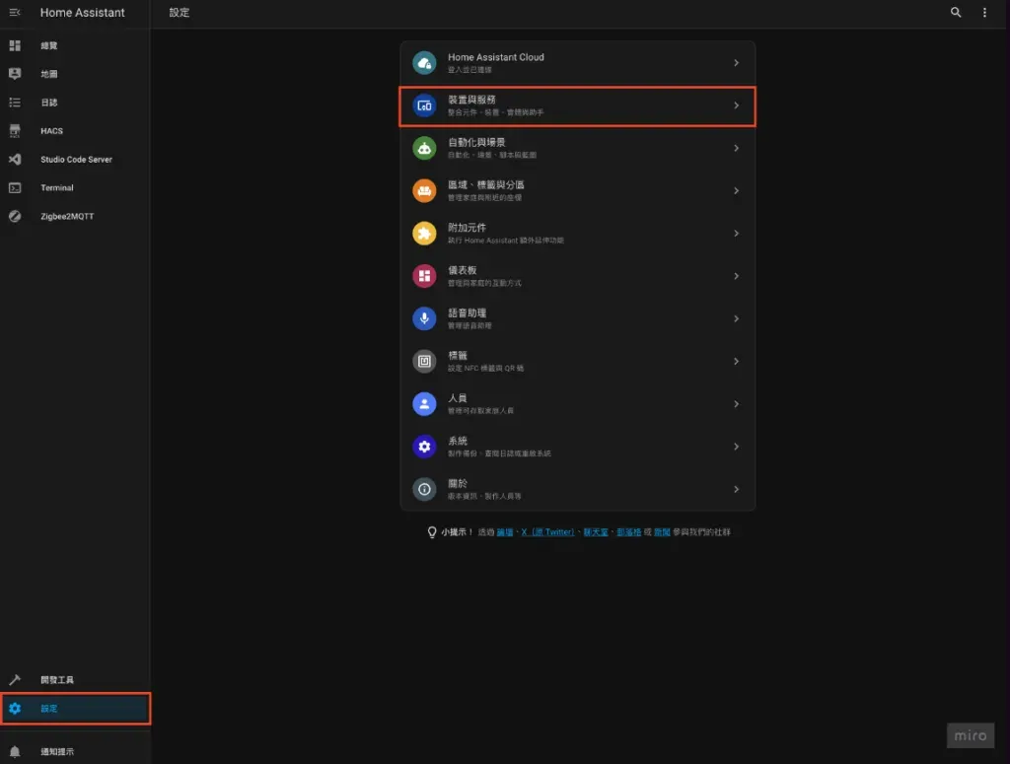Image resolution: width=1010 pixels, height=764 pixels.
Task: Click the X (原 Twitter) community link
Action: click(x=547, y=532)
